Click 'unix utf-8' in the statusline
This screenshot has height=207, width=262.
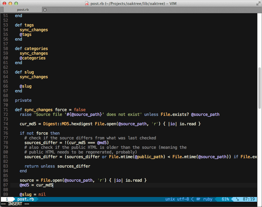(177, 199)
